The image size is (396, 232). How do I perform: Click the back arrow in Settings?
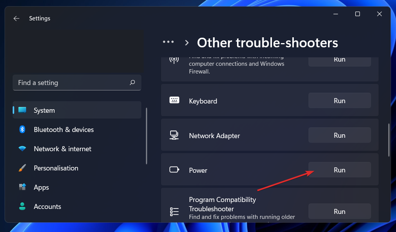17,18
